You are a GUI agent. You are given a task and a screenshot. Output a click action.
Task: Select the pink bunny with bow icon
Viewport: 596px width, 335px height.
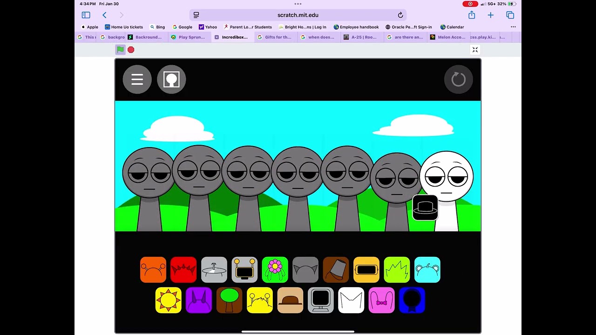382,300
